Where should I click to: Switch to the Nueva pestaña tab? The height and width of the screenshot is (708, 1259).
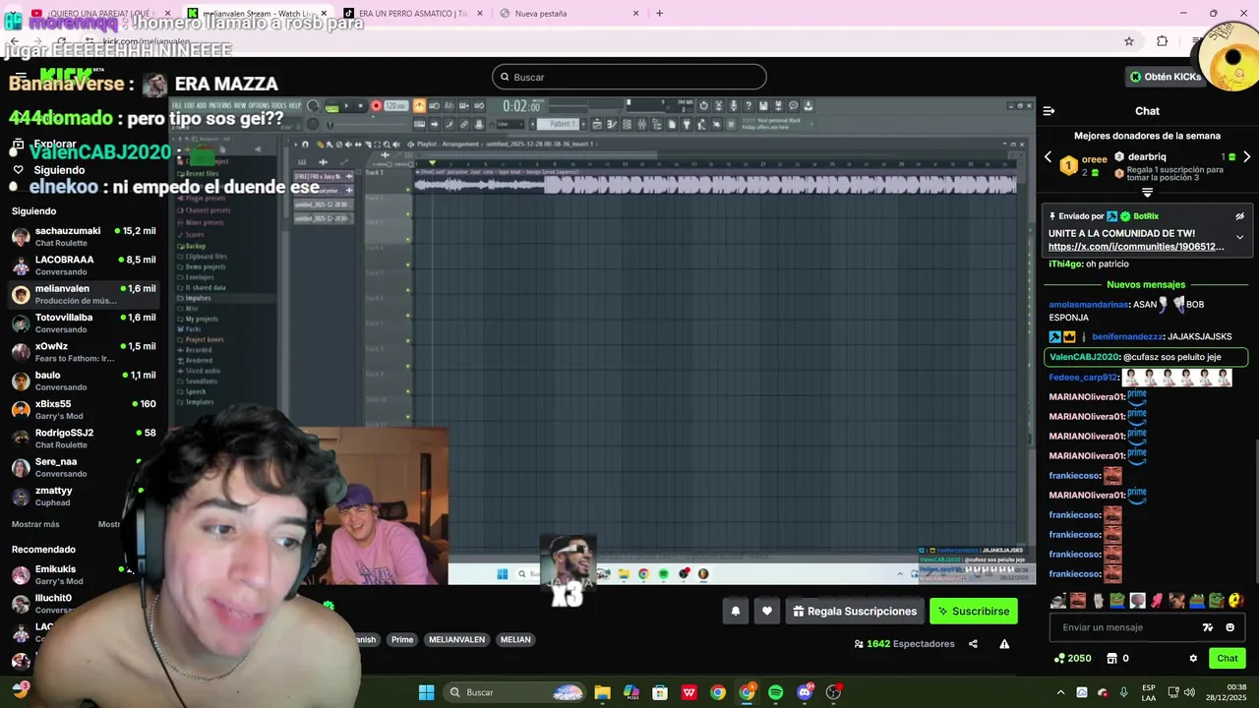tap(569, 14)
